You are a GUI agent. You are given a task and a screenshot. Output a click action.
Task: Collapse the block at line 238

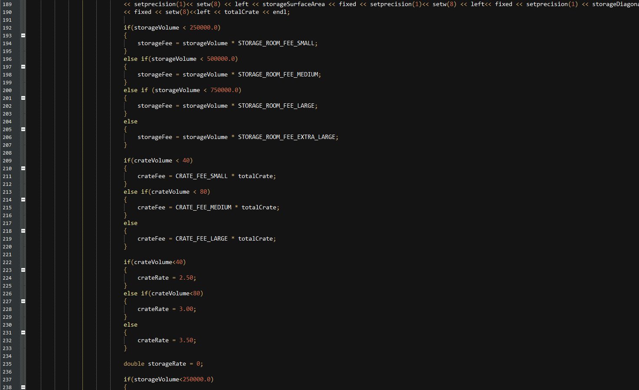coord(23,387)
